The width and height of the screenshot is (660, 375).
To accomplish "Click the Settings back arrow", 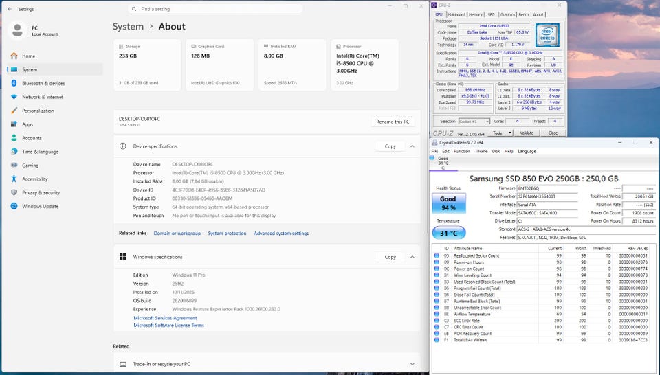I will click(x=9, y=9).
